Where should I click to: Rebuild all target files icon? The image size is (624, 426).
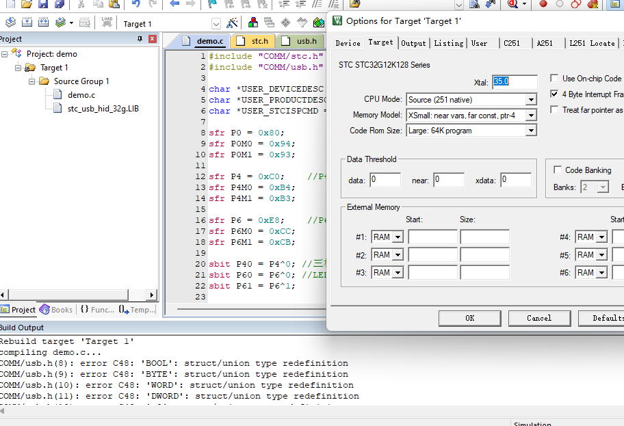(x=43, y=23)
